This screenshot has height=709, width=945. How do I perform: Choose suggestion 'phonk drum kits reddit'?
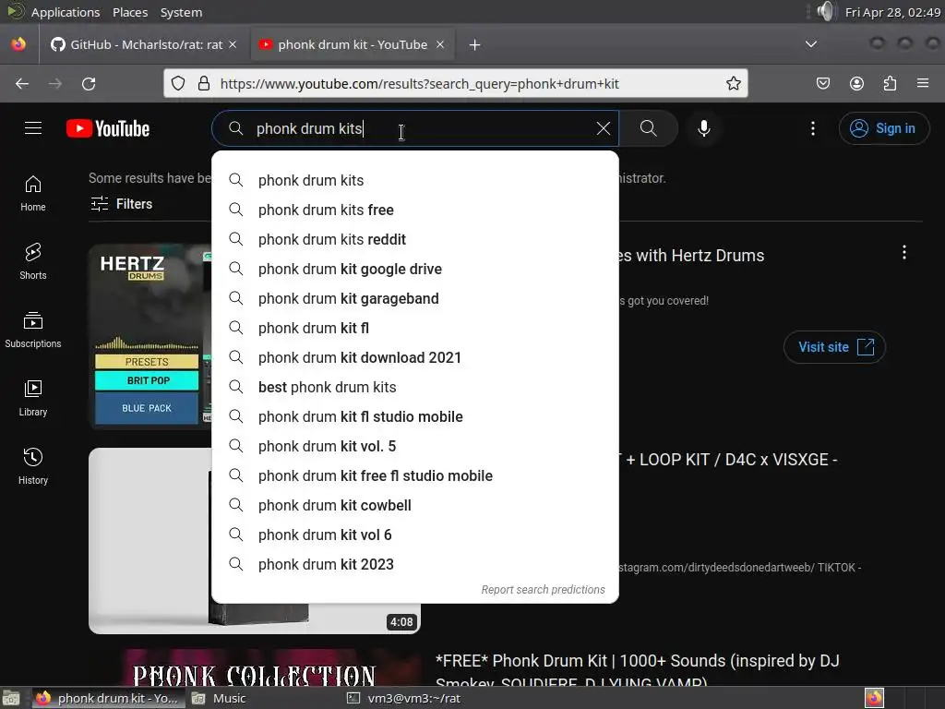coord(415,239)
